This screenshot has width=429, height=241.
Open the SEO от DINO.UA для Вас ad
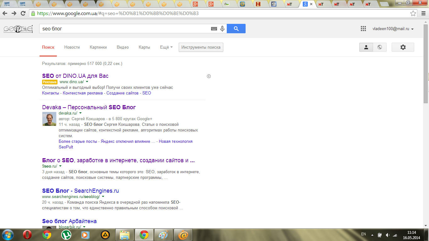[75, 76]
